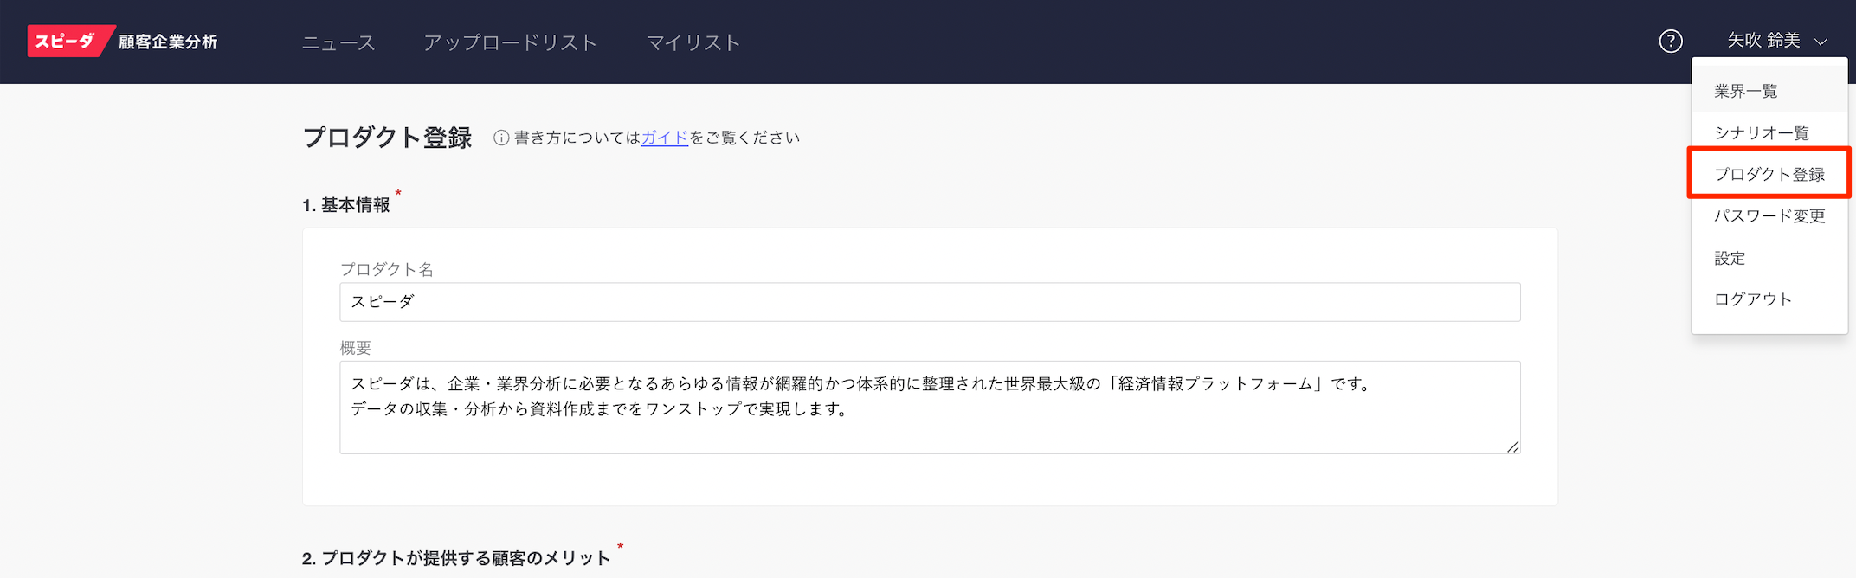Follow the ガイド link

point(665,138)
